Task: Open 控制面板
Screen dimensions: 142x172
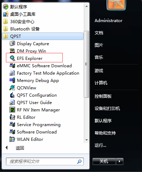Action: 103,96
